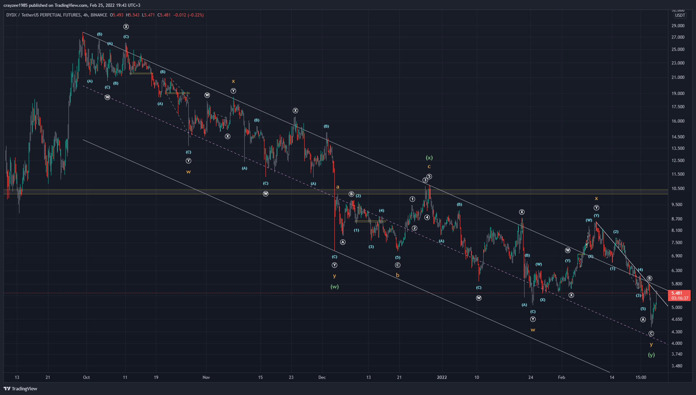Click the 4.650 price axis label

677,319
